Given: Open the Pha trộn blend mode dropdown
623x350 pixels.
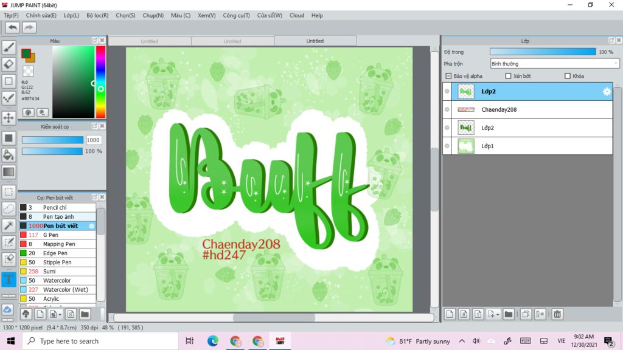Looking at the screenshot, I should (x=555, y=63).
